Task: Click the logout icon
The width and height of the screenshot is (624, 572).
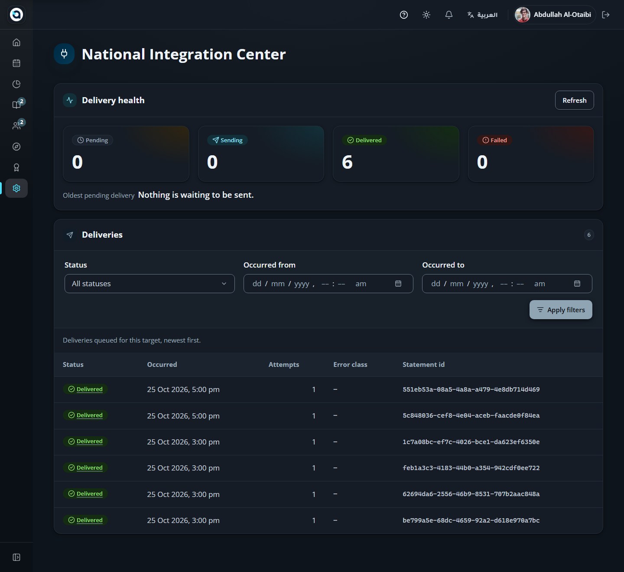Action: click(x=606, y=15)
